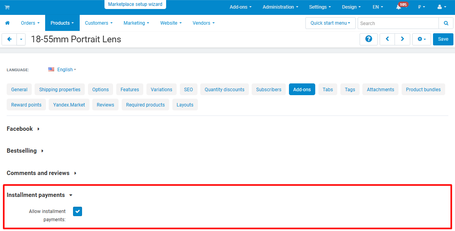Open the Vendors menu
This screenshot has height=231, width=455.
[204, 23]
